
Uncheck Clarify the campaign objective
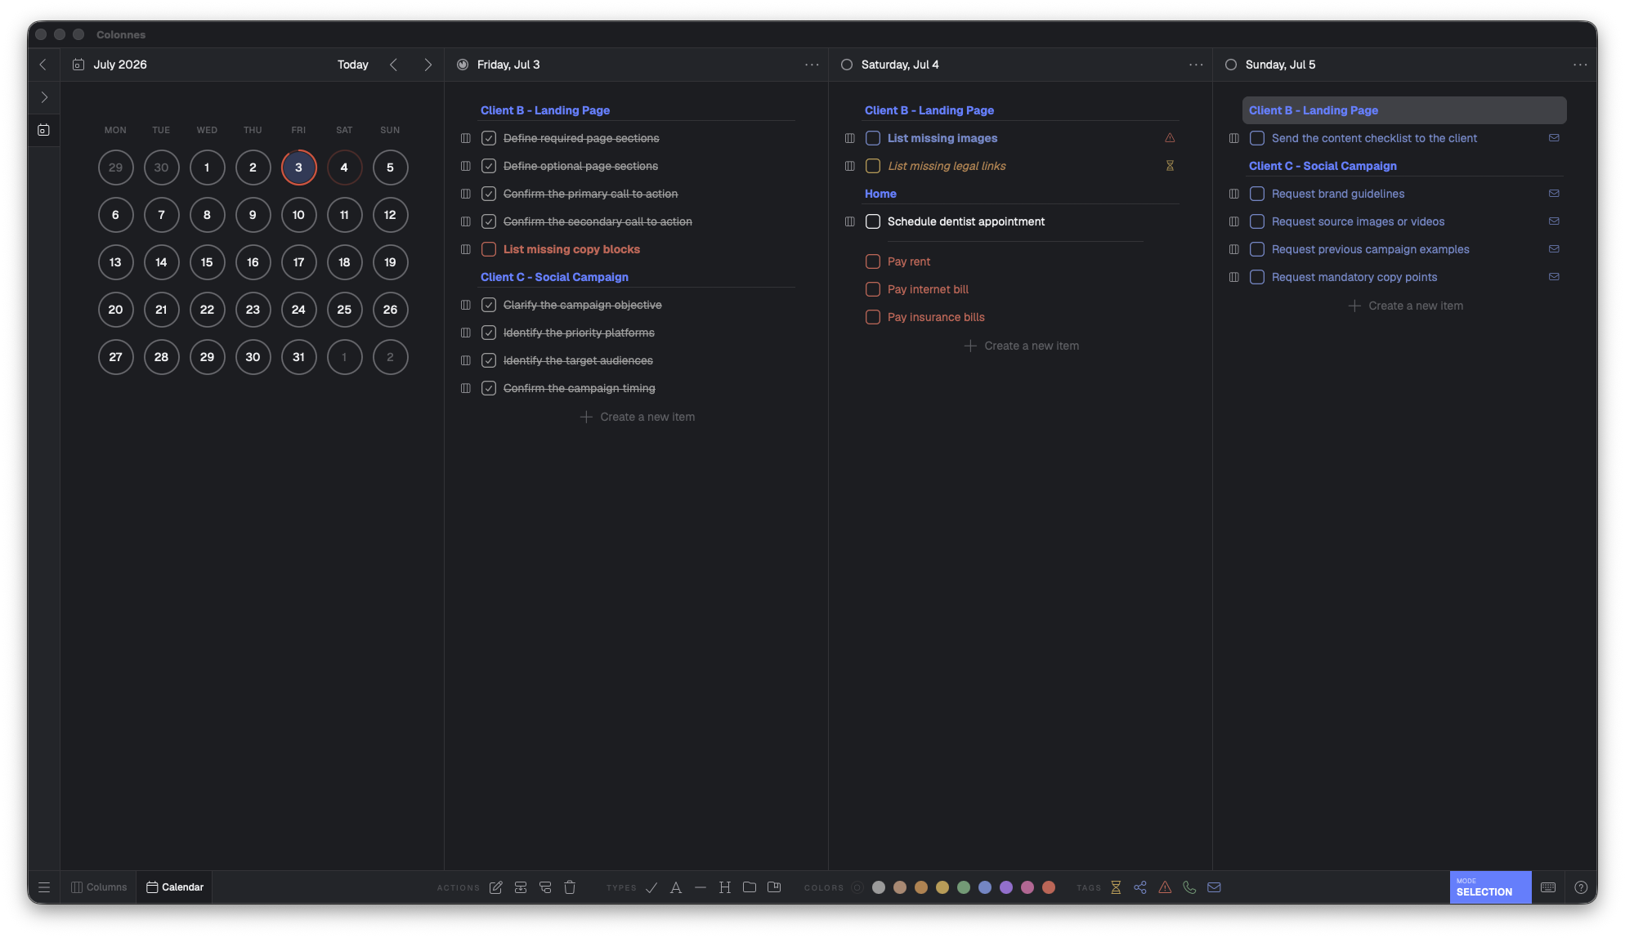click(x=489, y=305)
